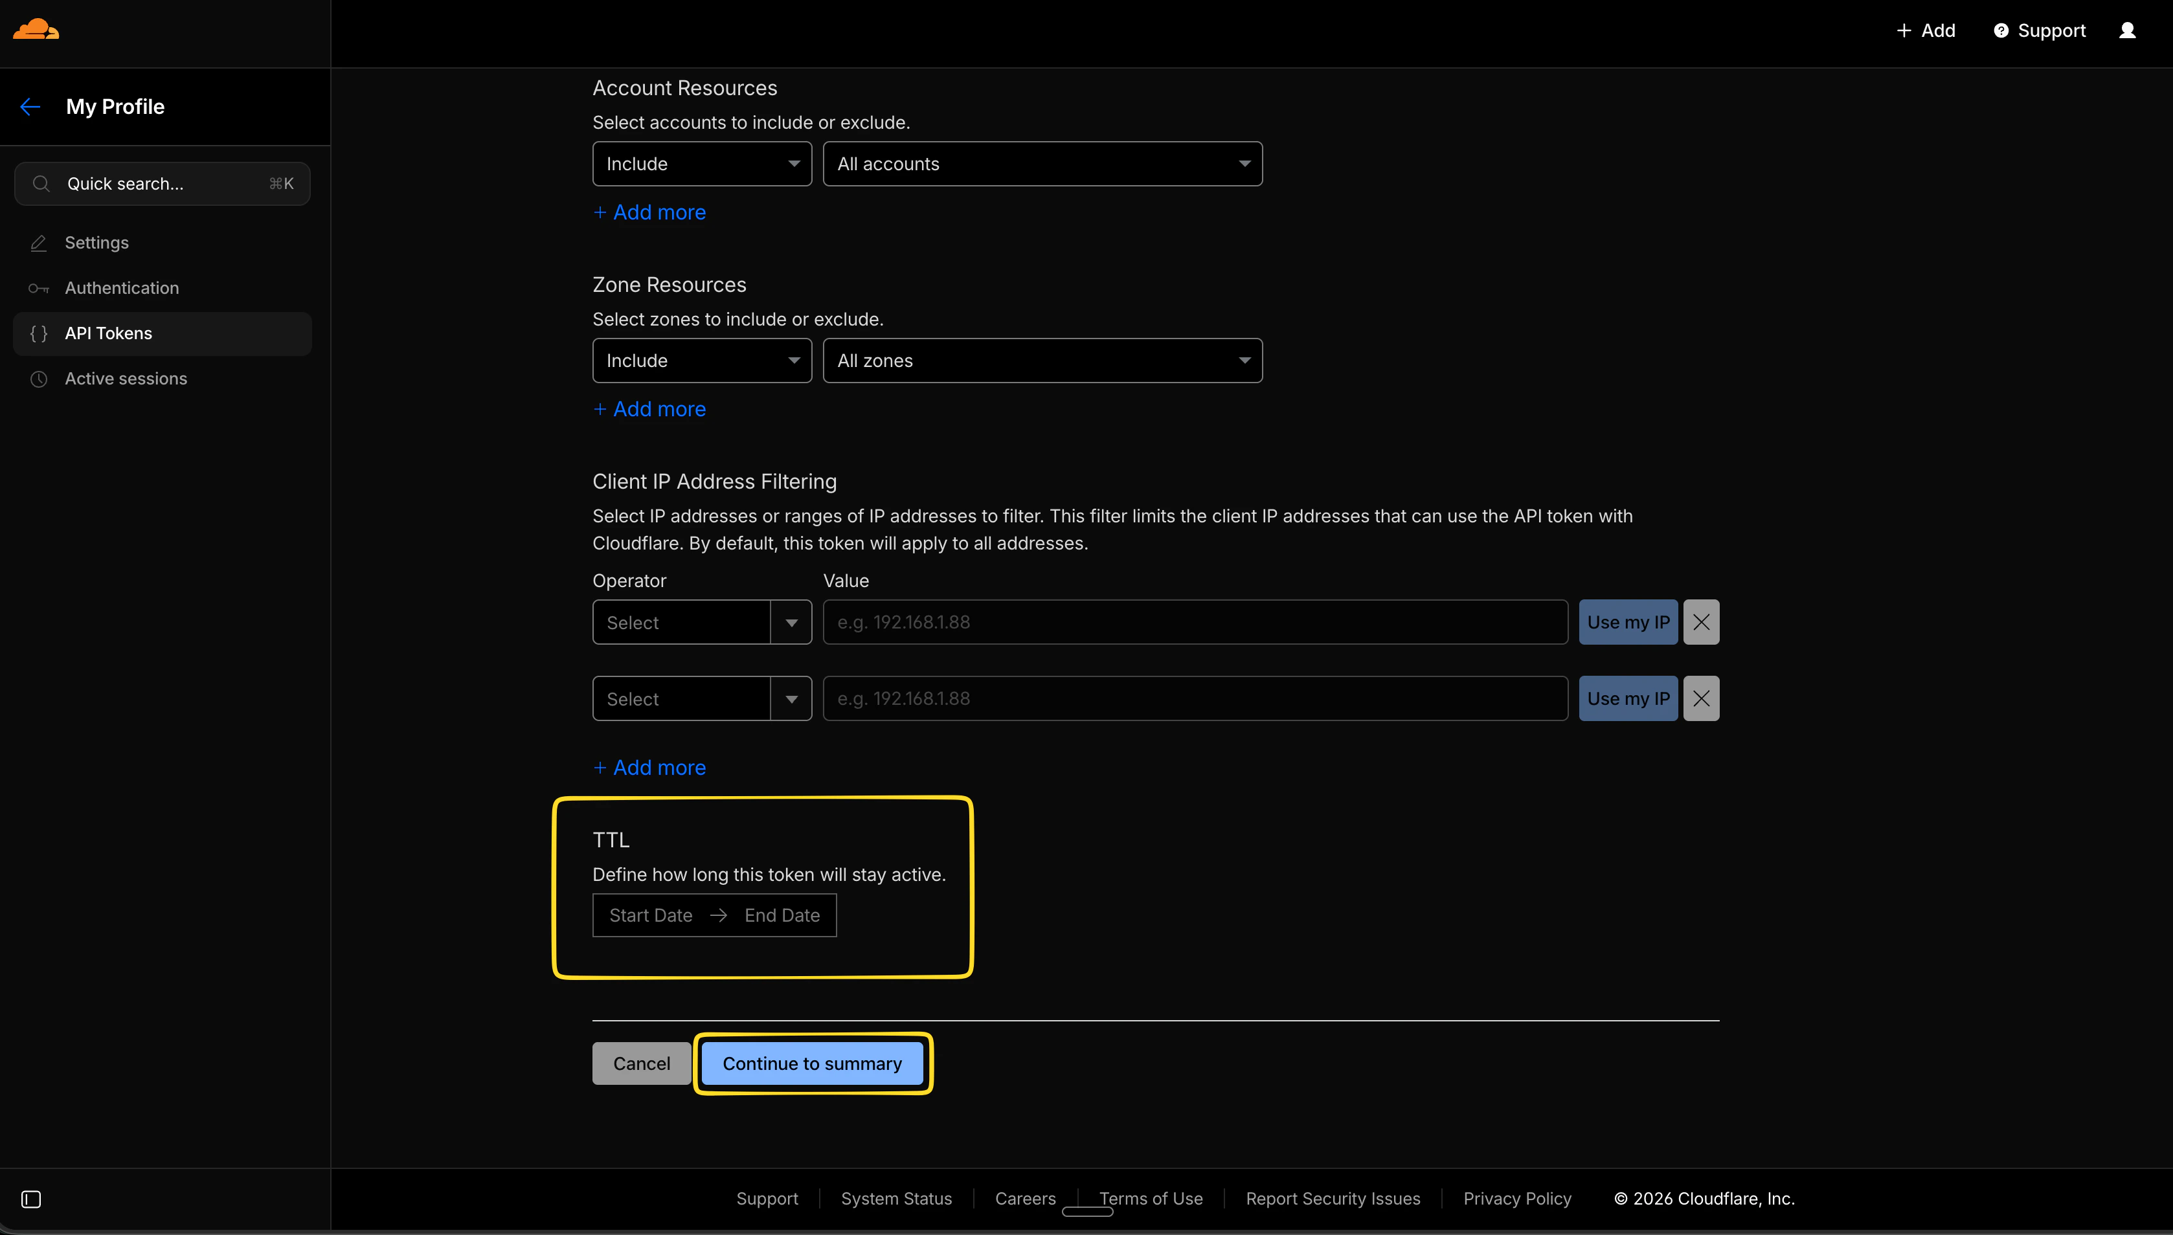2173x1235 pixels.
Task: Click Add more under Account Resources
Action: pyautogui.click(x=649, y=212)
